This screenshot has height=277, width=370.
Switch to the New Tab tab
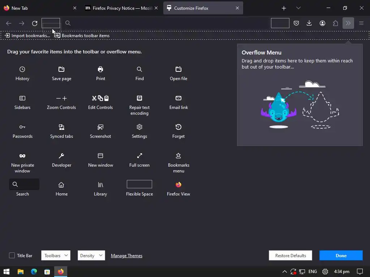[40, 8]
